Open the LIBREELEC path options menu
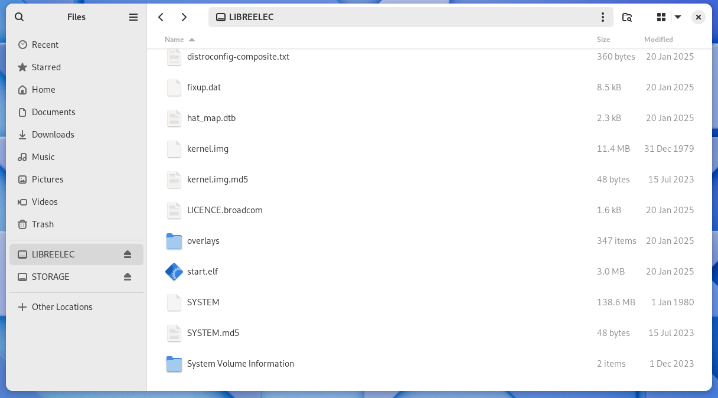This screenshot has height=398, width=718. 602,17
